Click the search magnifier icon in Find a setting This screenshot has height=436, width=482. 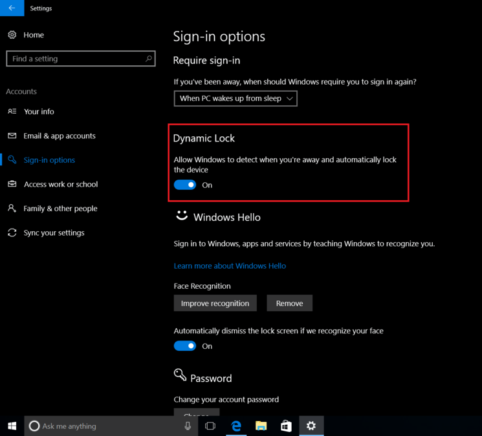pos(149,59)
